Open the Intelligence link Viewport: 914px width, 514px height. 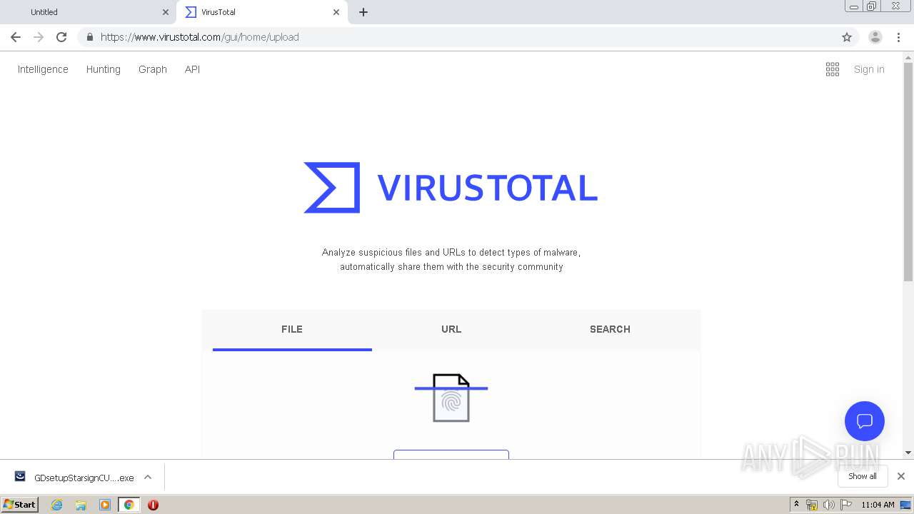coord(43,69)
